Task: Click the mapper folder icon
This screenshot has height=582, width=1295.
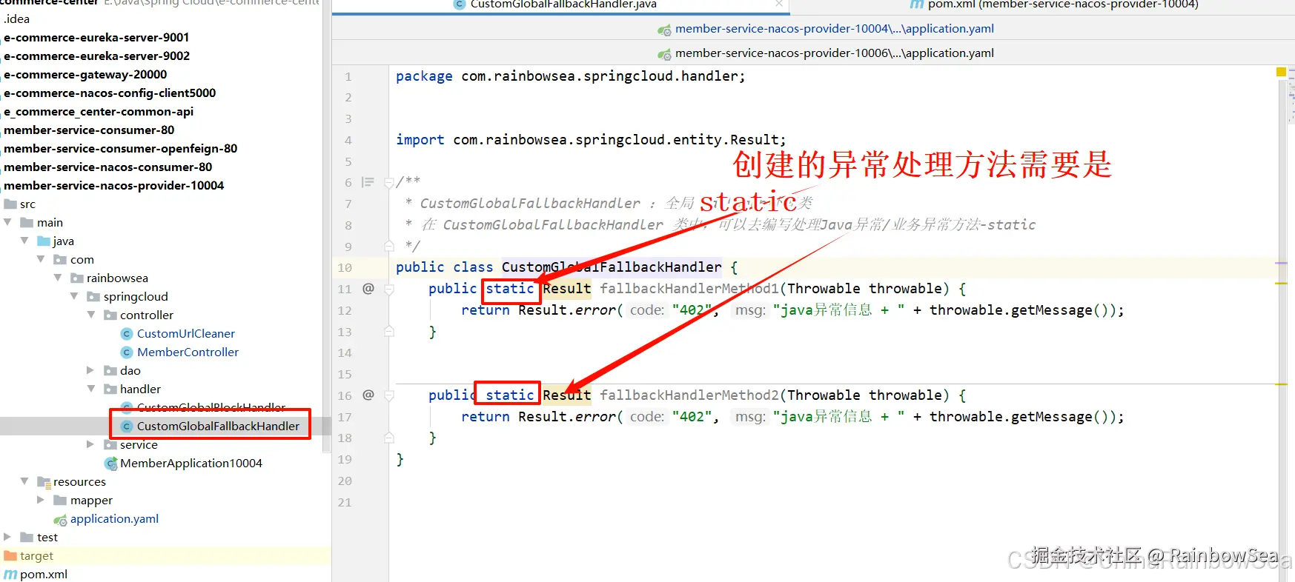Action: point(60,500)
